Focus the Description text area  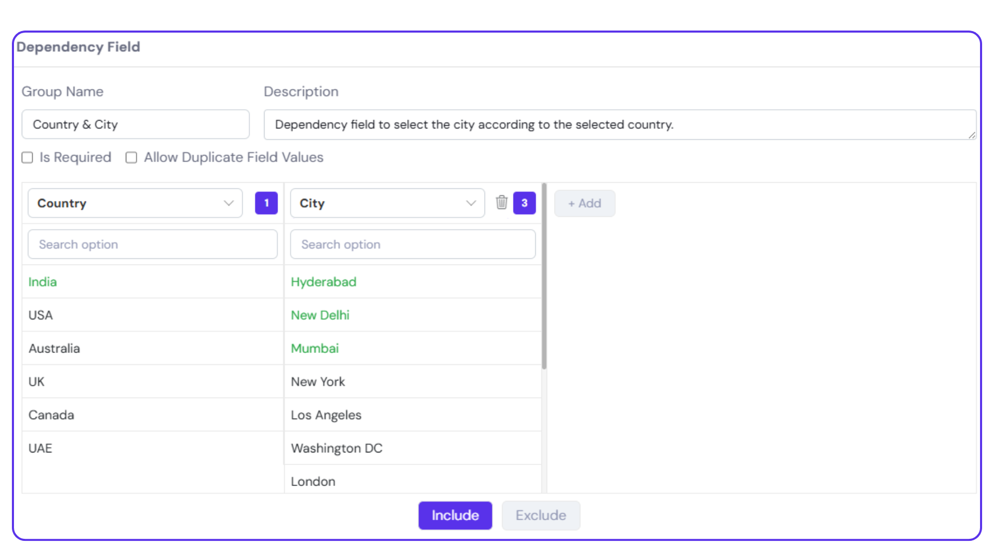pyautogui.click(x=619, y=125)
